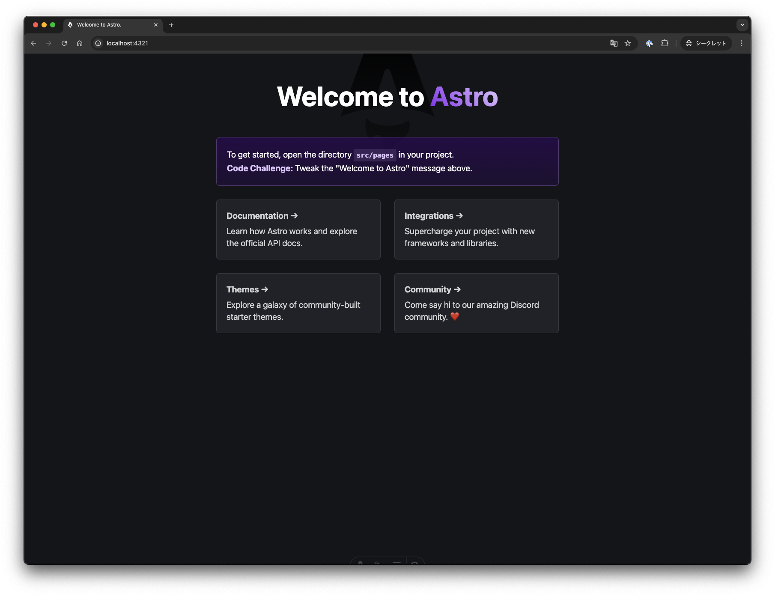Open the Community Discord card link
Image resolution: width=775 pixels, height=596 pixels.
[x=476, y=303]
